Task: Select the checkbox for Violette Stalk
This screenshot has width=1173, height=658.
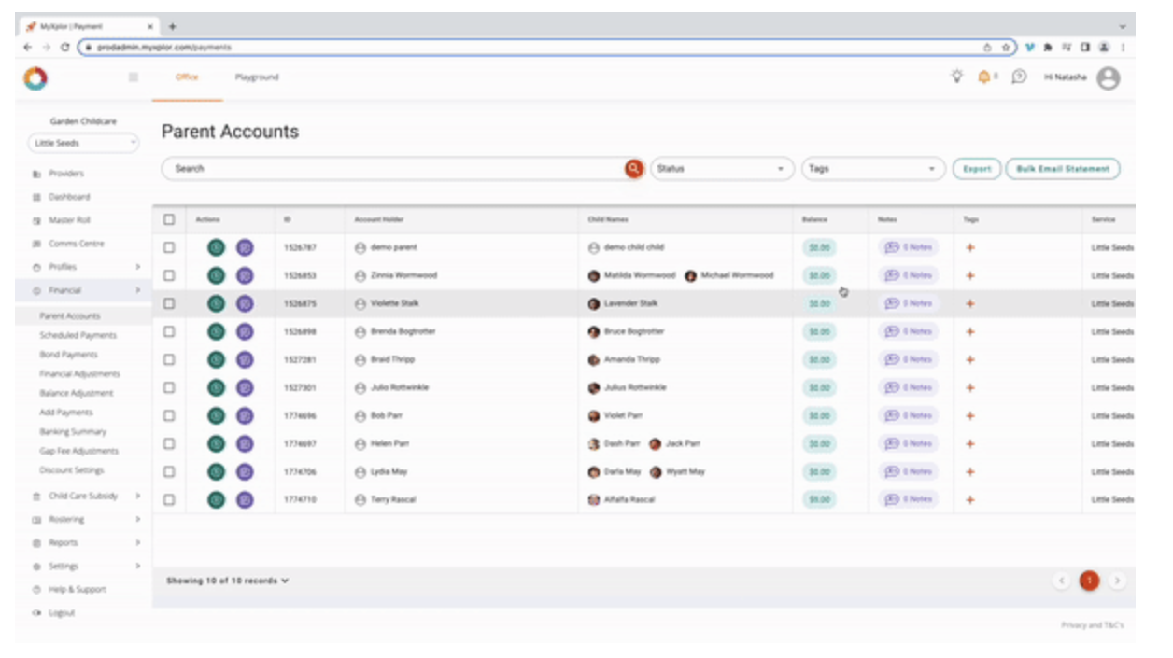Action: coord(169,303)
